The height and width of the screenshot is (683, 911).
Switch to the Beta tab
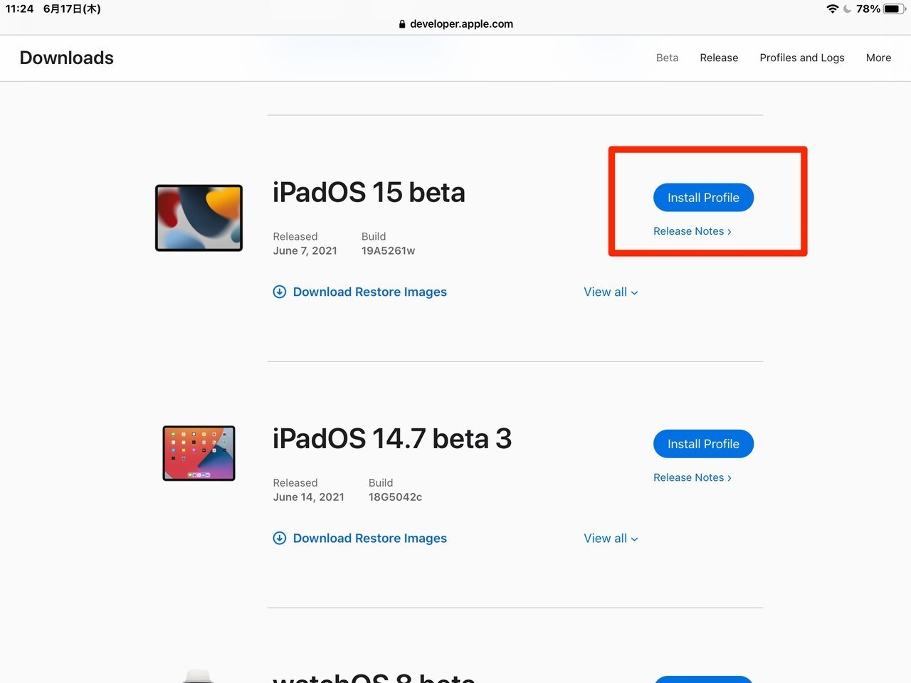coord(667,58)
